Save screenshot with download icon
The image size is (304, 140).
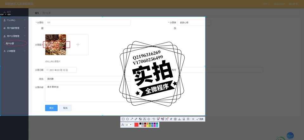(x=180, y=119)
